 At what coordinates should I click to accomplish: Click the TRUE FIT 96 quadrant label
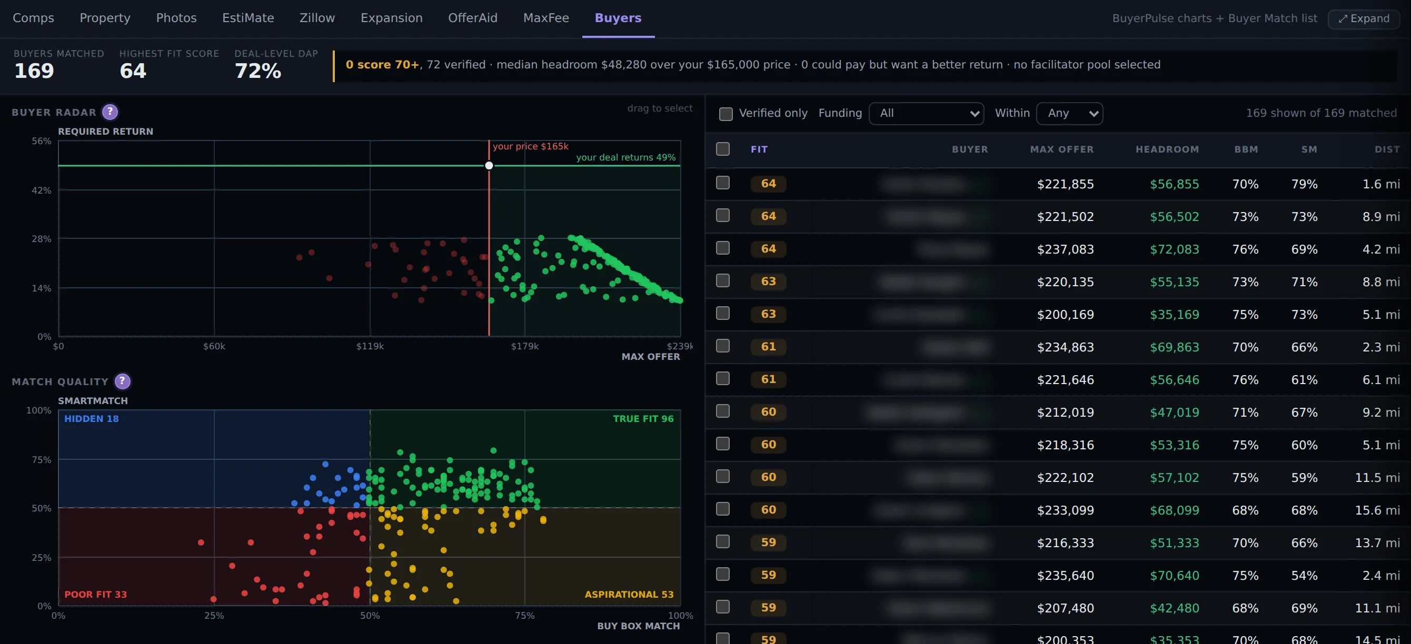[643, 419]
